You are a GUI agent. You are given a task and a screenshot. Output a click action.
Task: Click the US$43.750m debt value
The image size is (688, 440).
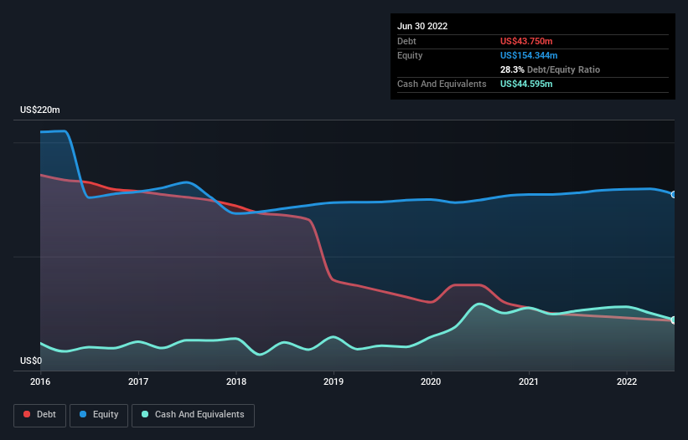[526, 41]
